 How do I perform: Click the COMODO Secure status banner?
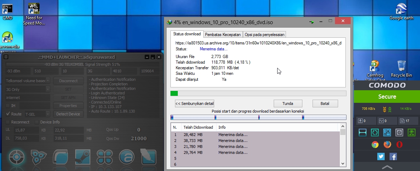(387, 97)
